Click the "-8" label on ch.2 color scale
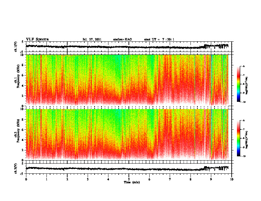This screenshot has width=261, height=201. click(x=243, y=138)
